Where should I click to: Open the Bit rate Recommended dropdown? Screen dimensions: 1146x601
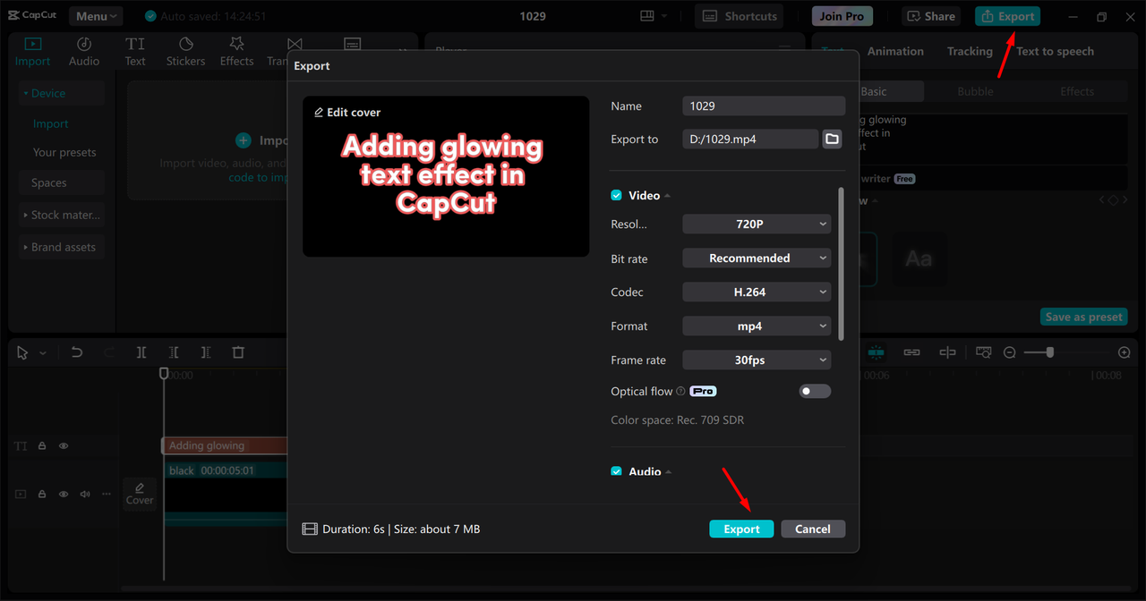(757, 258)
